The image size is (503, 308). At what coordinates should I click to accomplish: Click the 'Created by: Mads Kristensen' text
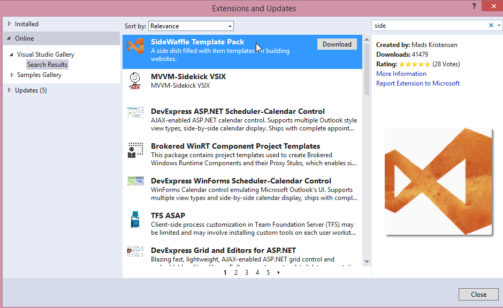click(x=417, y=45)
